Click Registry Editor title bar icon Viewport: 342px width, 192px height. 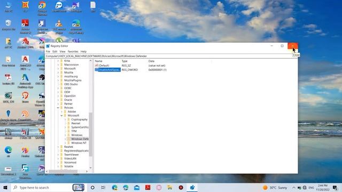click(x=48, y=46)
